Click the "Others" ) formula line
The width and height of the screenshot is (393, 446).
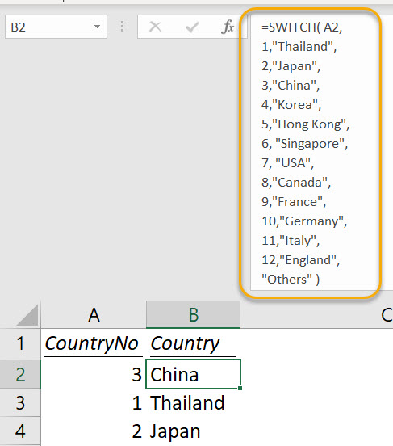point(291,280)
